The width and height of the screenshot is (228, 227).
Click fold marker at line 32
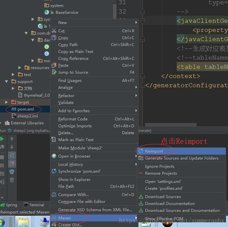point(142,11)
